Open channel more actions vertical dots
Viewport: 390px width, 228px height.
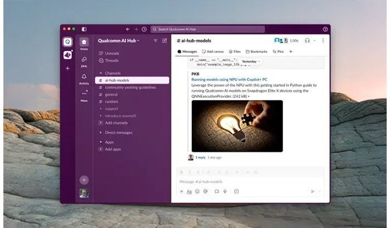323,41
